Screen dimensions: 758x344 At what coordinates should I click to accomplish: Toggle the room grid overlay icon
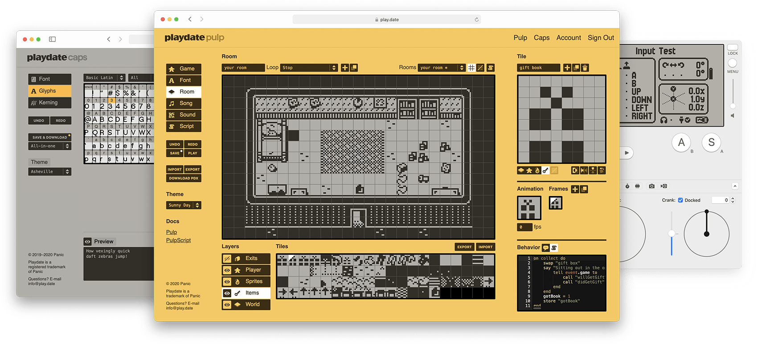[x=471, y=68]
